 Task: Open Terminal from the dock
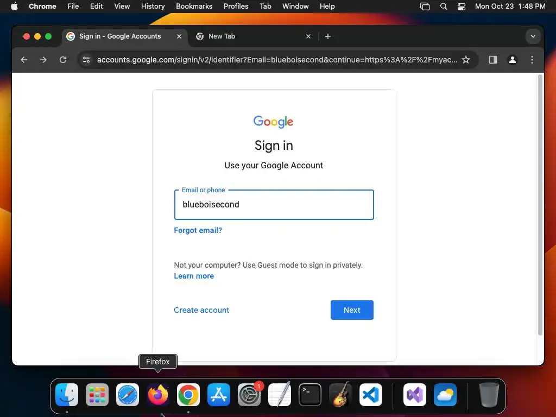[310, 395]
